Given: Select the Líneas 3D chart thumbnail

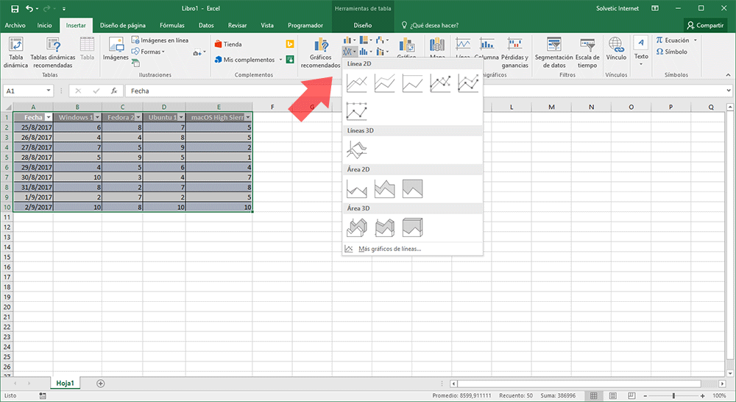Looking at the screenshot, I should click(357, 149).
